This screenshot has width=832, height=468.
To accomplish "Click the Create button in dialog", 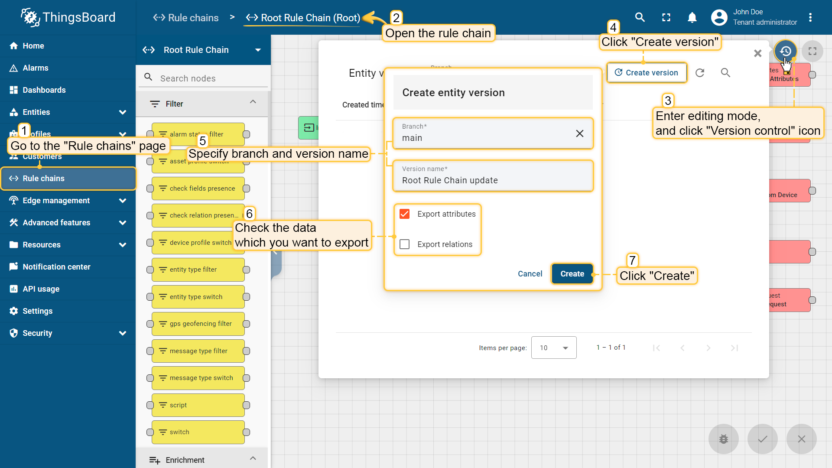I will [x=572, y=274].
